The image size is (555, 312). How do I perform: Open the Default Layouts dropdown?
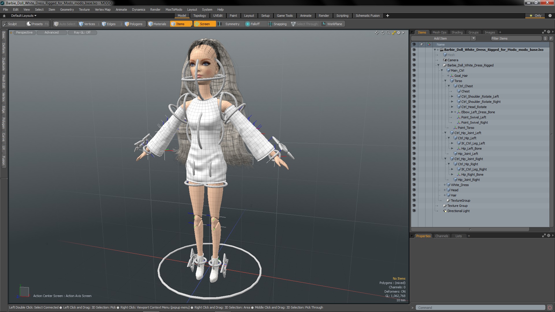pos(24,16)
